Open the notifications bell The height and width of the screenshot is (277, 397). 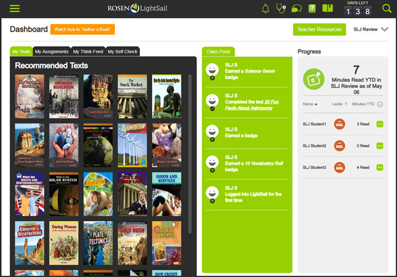[266, 9]
